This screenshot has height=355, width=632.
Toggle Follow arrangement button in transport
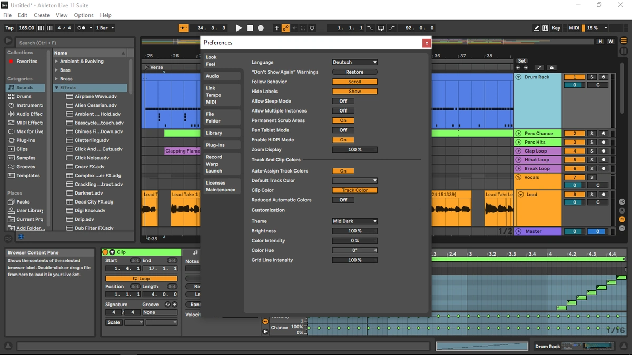[x=183, y=28]
